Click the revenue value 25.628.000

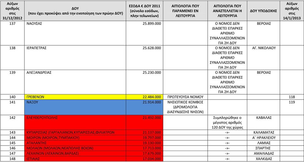152,48
